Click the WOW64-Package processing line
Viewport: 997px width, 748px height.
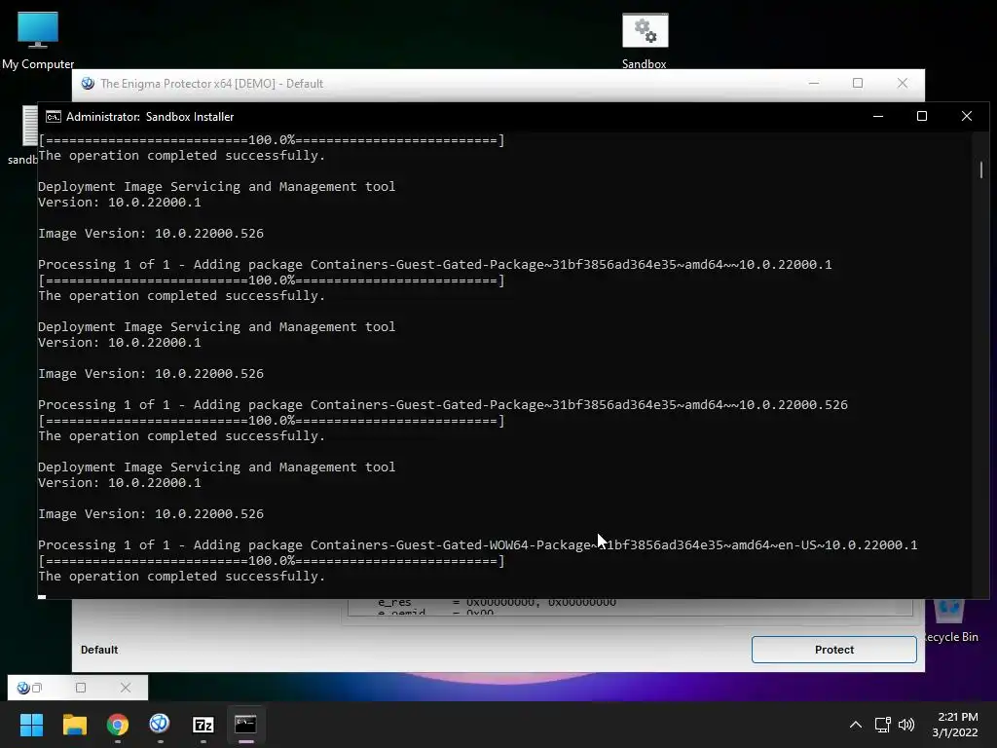click(477, 545)
